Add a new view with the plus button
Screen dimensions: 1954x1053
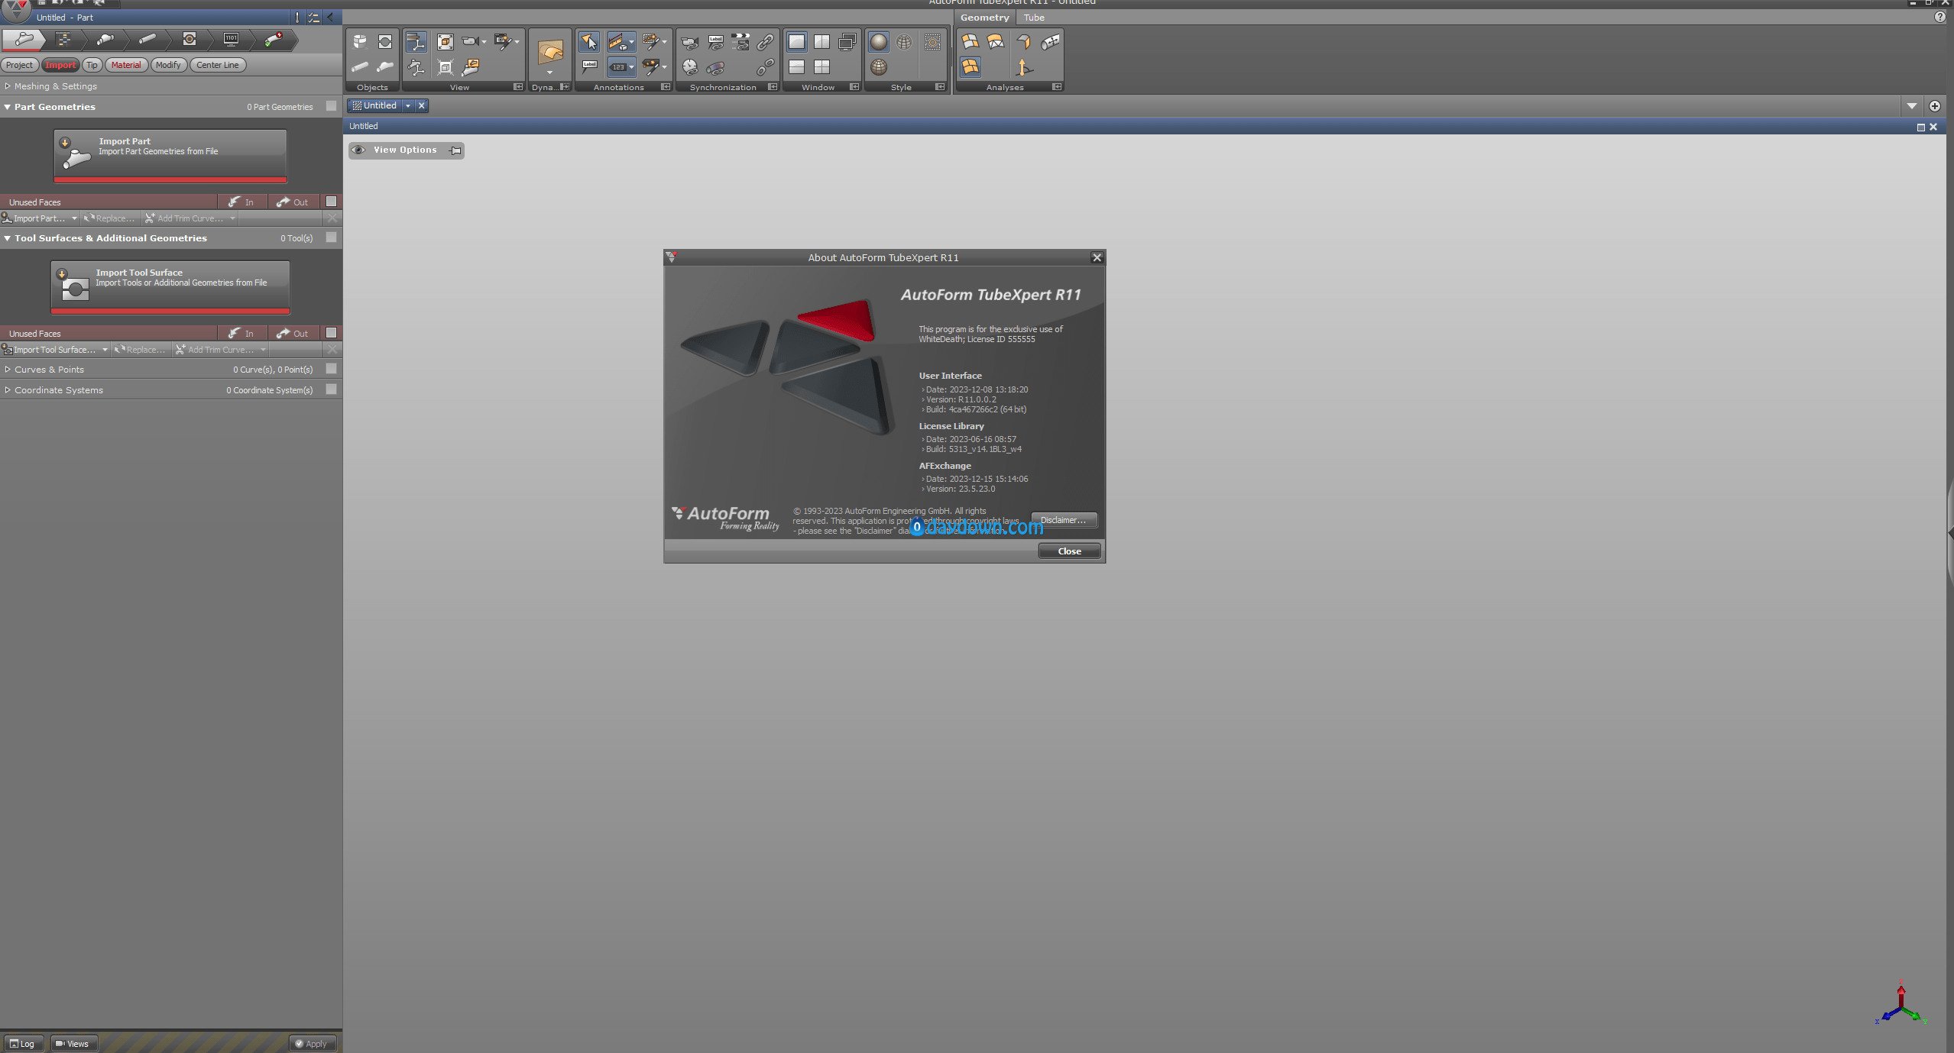tap(1935, 106)
